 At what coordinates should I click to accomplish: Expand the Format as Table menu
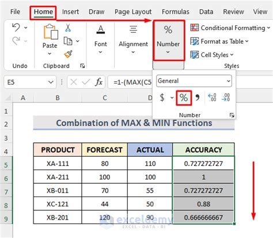click(219, 41)
